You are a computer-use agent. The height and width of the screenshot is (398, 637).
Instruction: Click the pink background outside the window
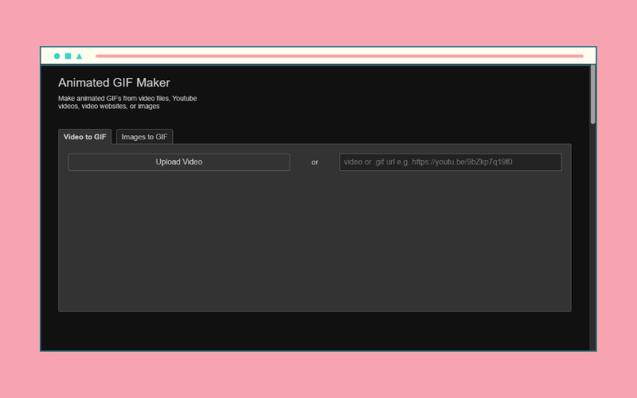318,374
